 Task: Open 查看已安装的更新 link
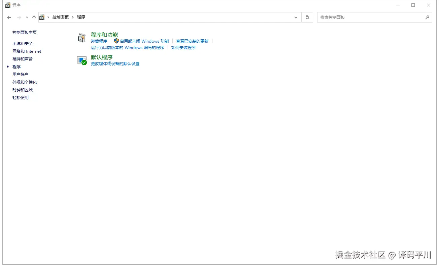tap(192, 41)
